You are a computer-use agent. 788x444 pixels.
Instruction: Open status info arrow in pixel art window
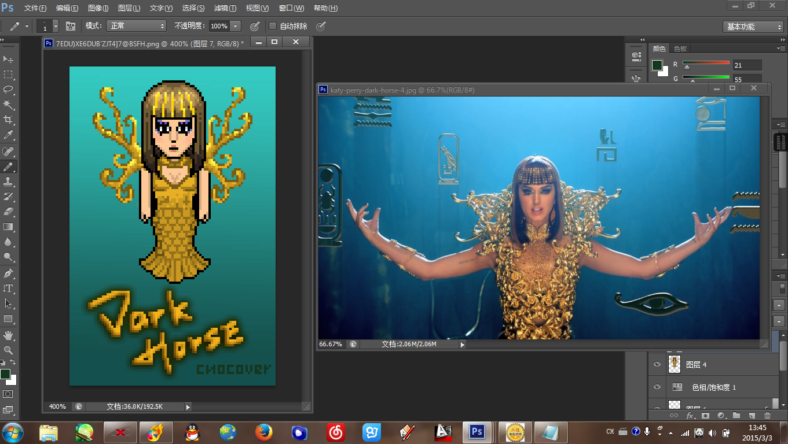[x=188, y=407]
